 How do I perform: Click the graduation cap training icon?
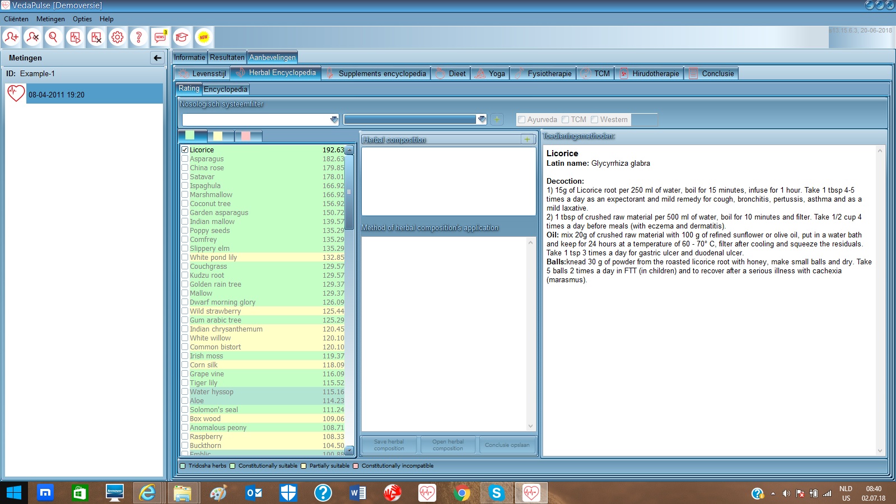click(x=181, y=38)
